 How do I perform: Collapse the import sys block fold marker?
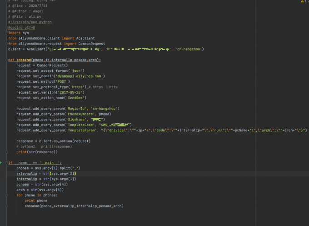[6, 33]
